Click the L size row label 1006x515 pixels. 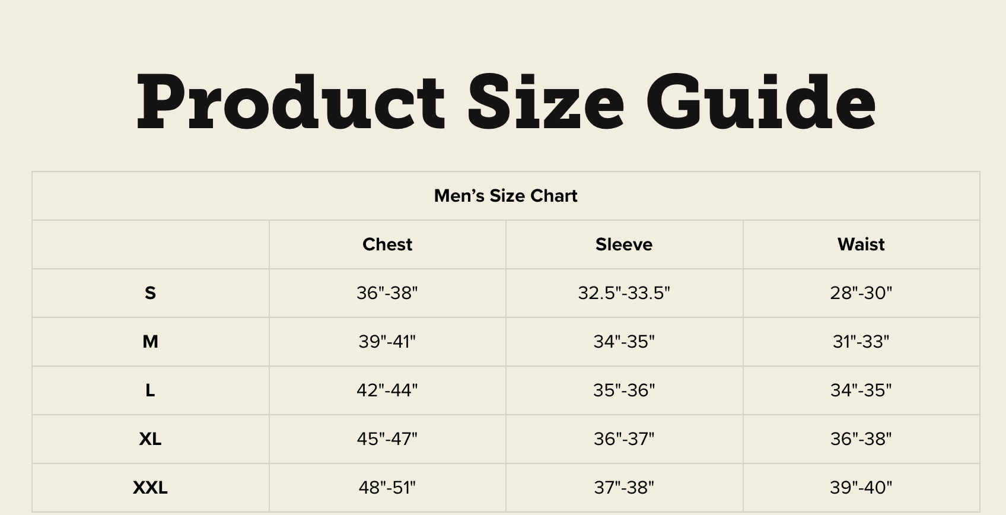(150, 390)
